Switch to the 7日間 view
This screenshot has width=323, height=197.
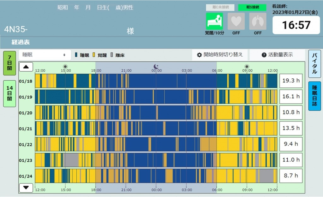[9, 63]
